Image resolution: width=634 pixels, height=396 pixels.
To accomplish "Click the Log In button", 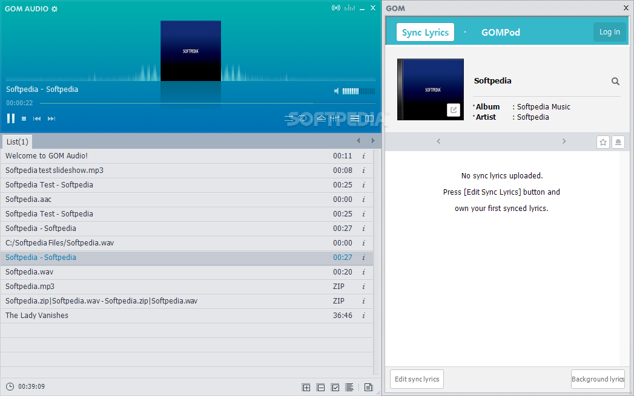I will click(x=609, y=32).
